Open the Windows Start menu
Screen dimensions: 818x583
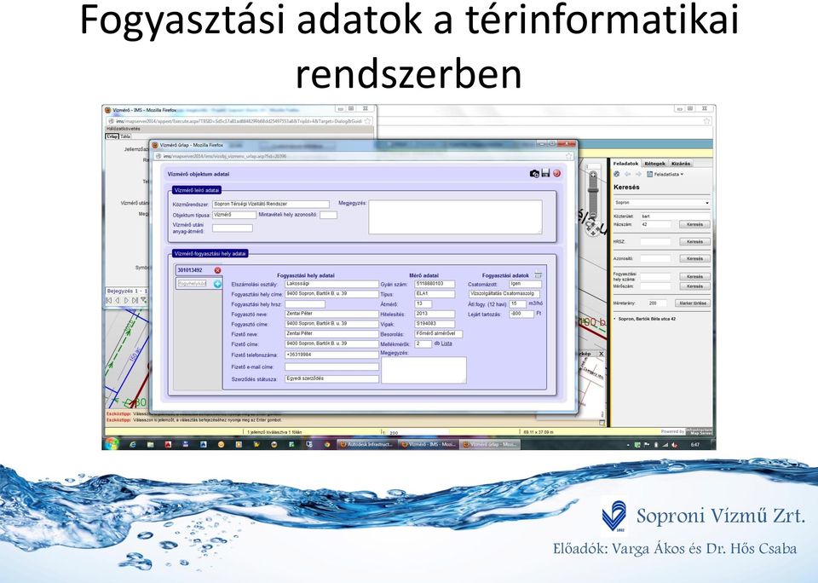(x=111, y=444)
